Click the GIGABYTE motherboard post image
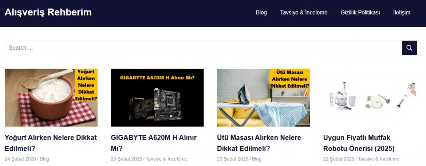 click(x=157, y=97)
